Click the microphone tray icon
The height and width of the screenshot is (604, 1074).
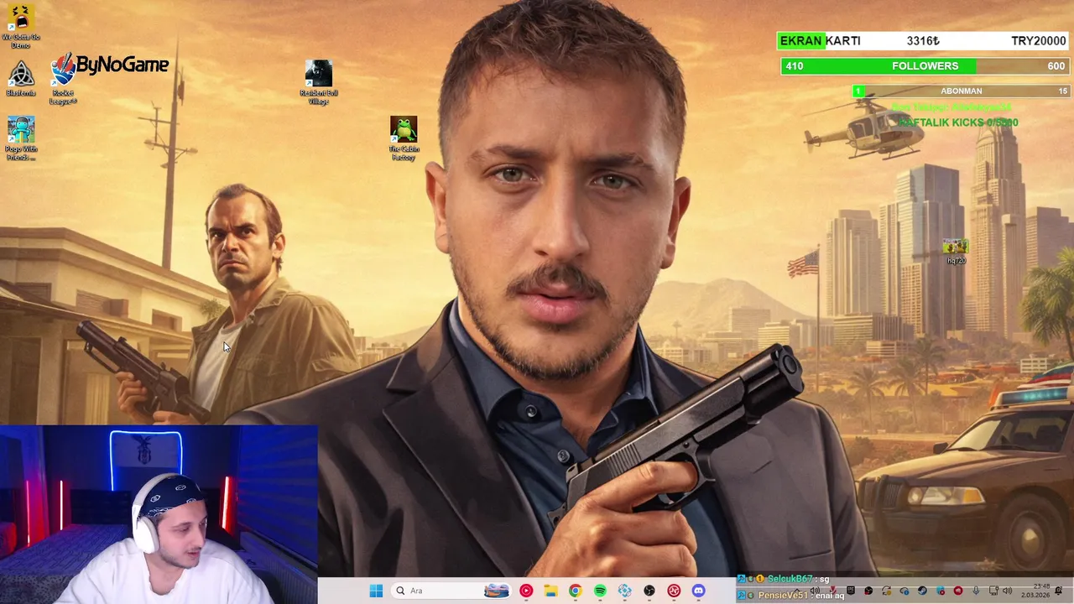(976, 591)
